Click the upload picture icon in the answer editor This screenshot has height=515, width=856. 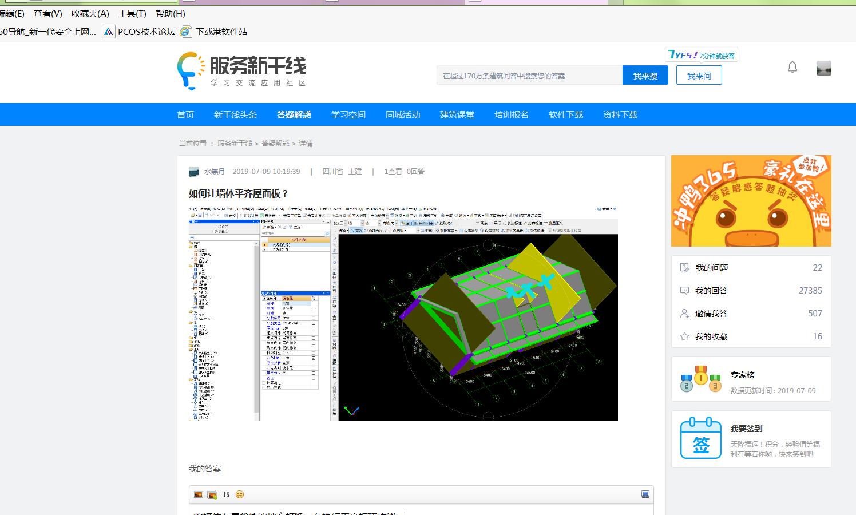[x=212, y=494]
